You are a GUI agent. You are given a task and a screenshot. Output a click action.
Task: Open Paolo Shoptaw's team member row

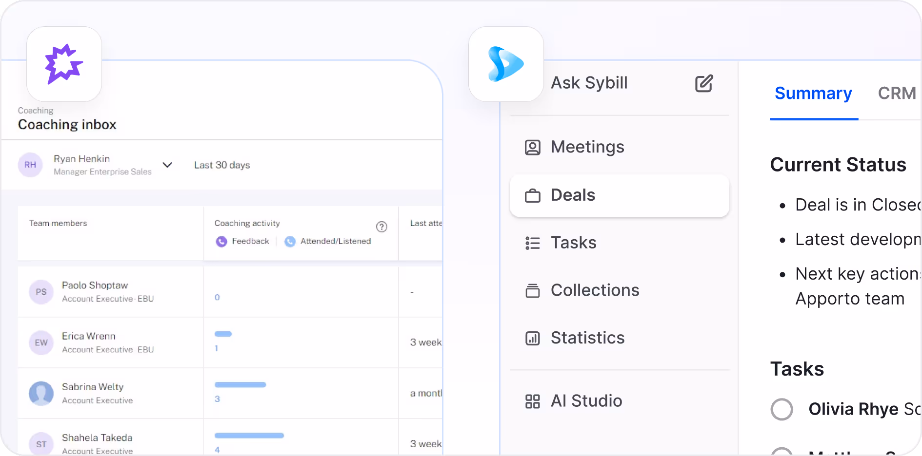click(x=230, y=292)
